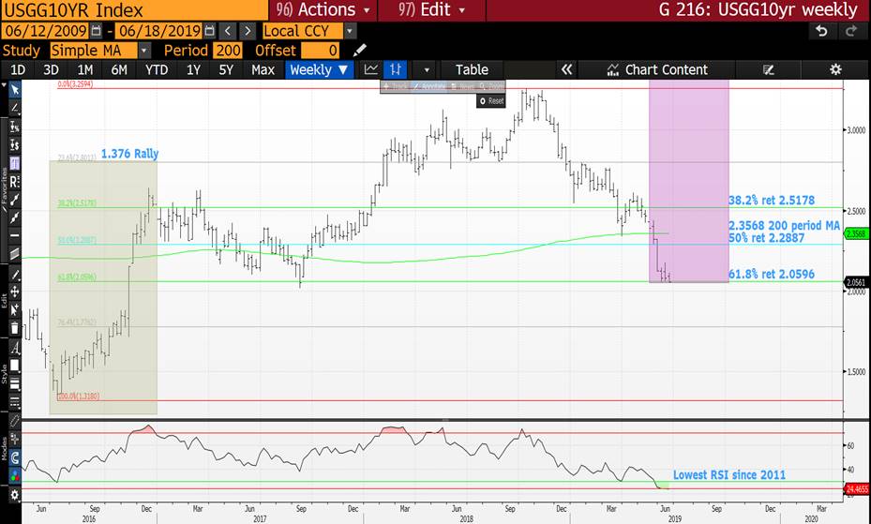Open the end date calendar picker
Image resolution: width=871 pixels, height=524 pixels.
(209, 31)
